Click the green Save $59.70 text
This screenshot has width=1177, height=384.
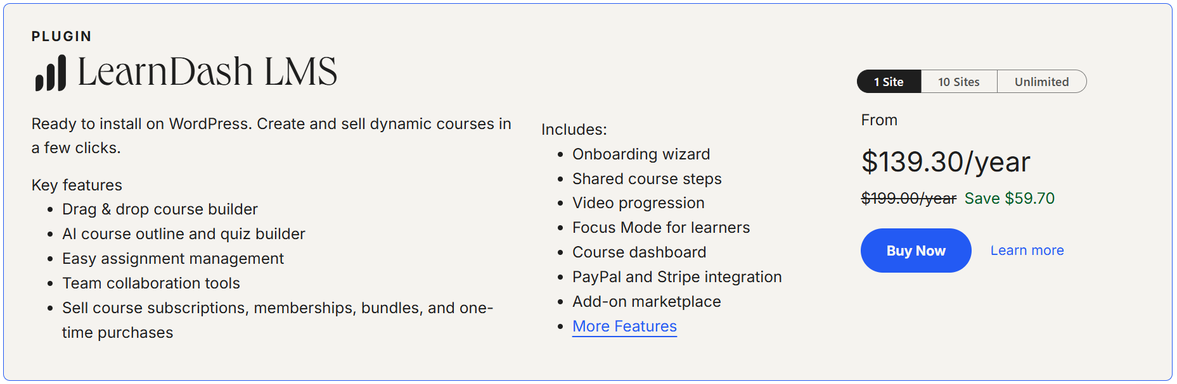coord(1008,198)
